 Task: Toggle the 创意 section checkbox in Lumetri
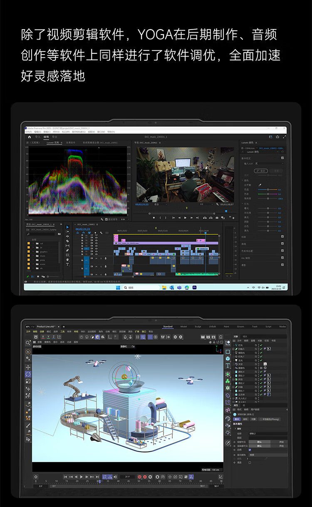point(282,236)
